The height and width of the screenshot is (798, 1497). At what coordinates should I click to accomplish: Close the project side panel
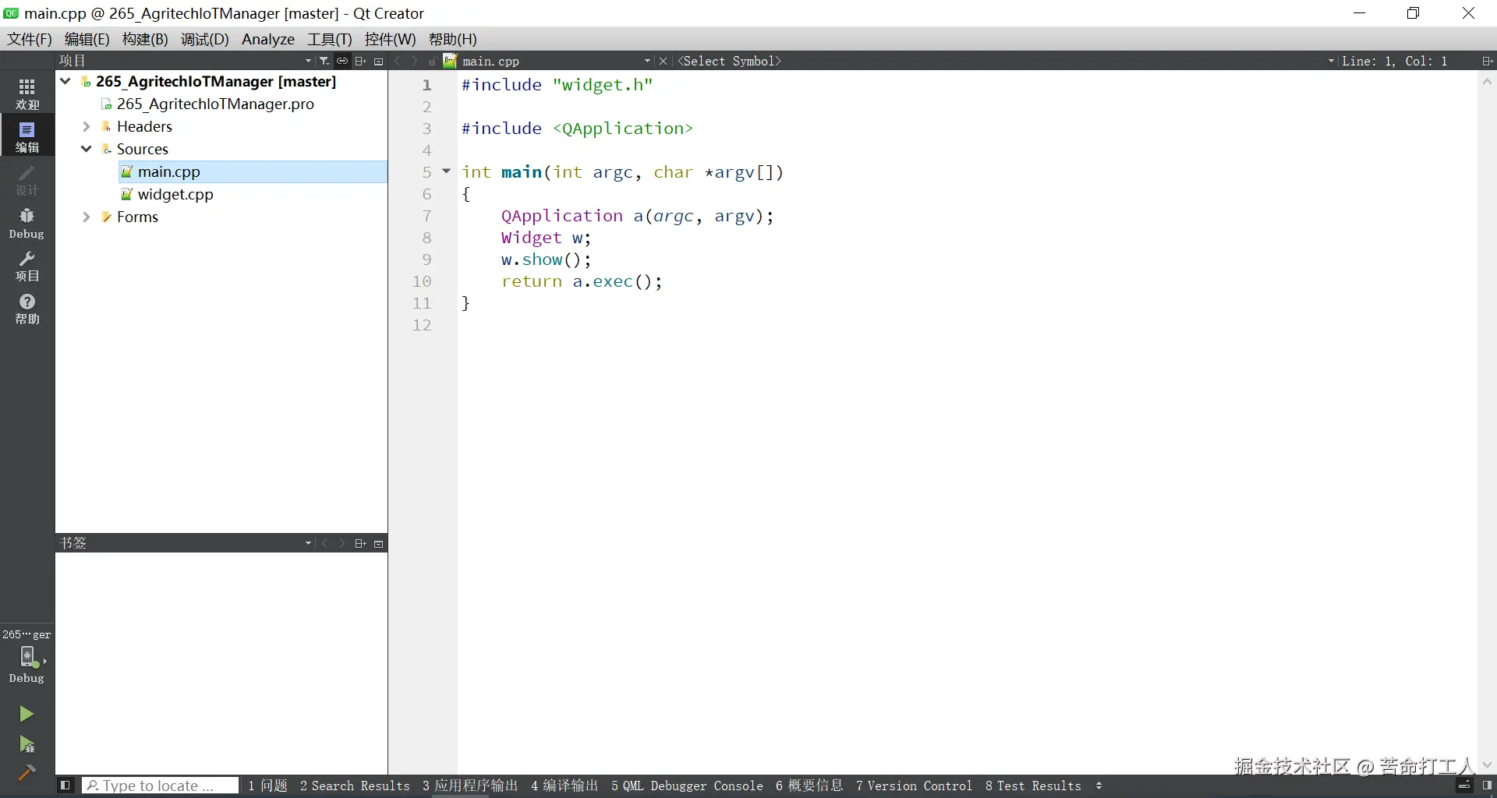pos(379,61)
